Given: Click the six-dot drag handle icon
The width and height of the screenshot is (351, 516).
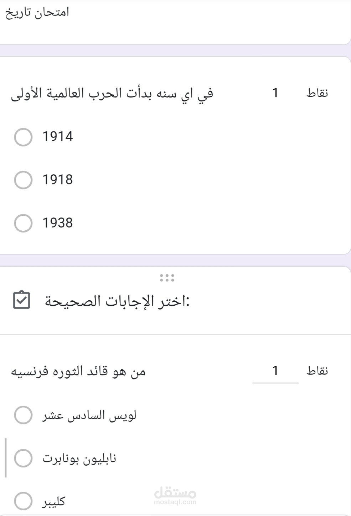Looking at the screenshot, I should click(x=167, y=278).
